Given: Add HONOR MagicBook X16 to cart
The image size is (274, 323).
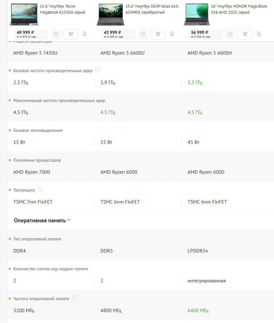Looking at the screenshot, I should point(245,34).
